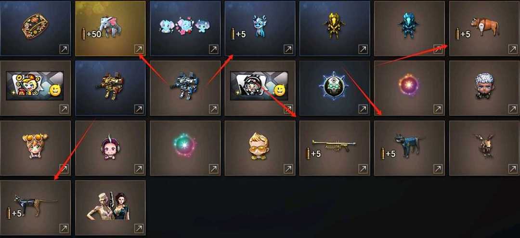This screenshot has height=238, width=520.
Task: Pick the purple-haired girl with headphones avatar
Action: 110,148
